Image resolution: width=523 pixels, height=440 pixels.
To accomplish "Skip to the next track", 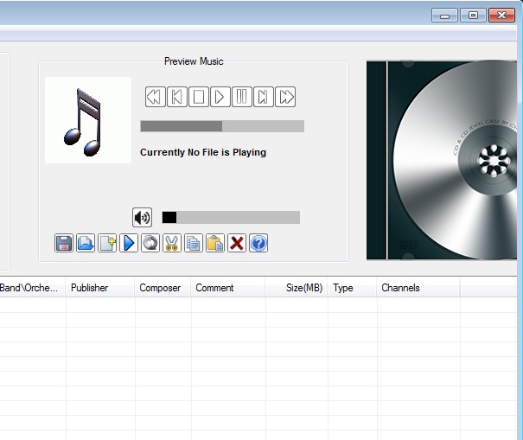I will (264, 96).
